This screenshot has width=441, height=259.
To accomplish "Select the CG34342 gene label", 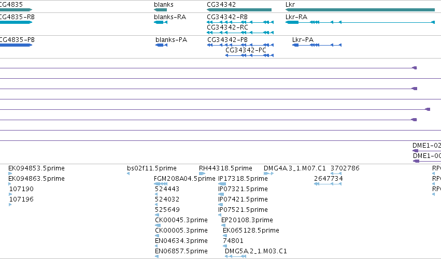I will [x=221, y=5].
